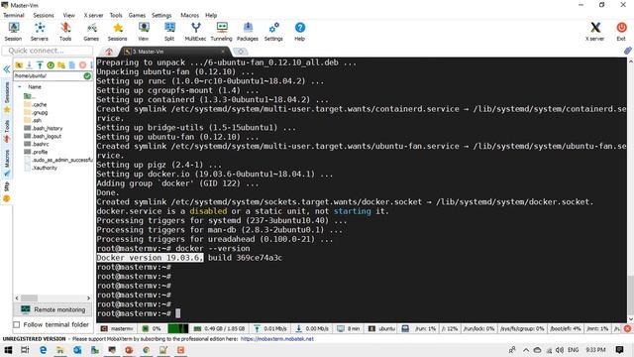
Task: Open the Servers toolbar icon
Action: point(40,31)
